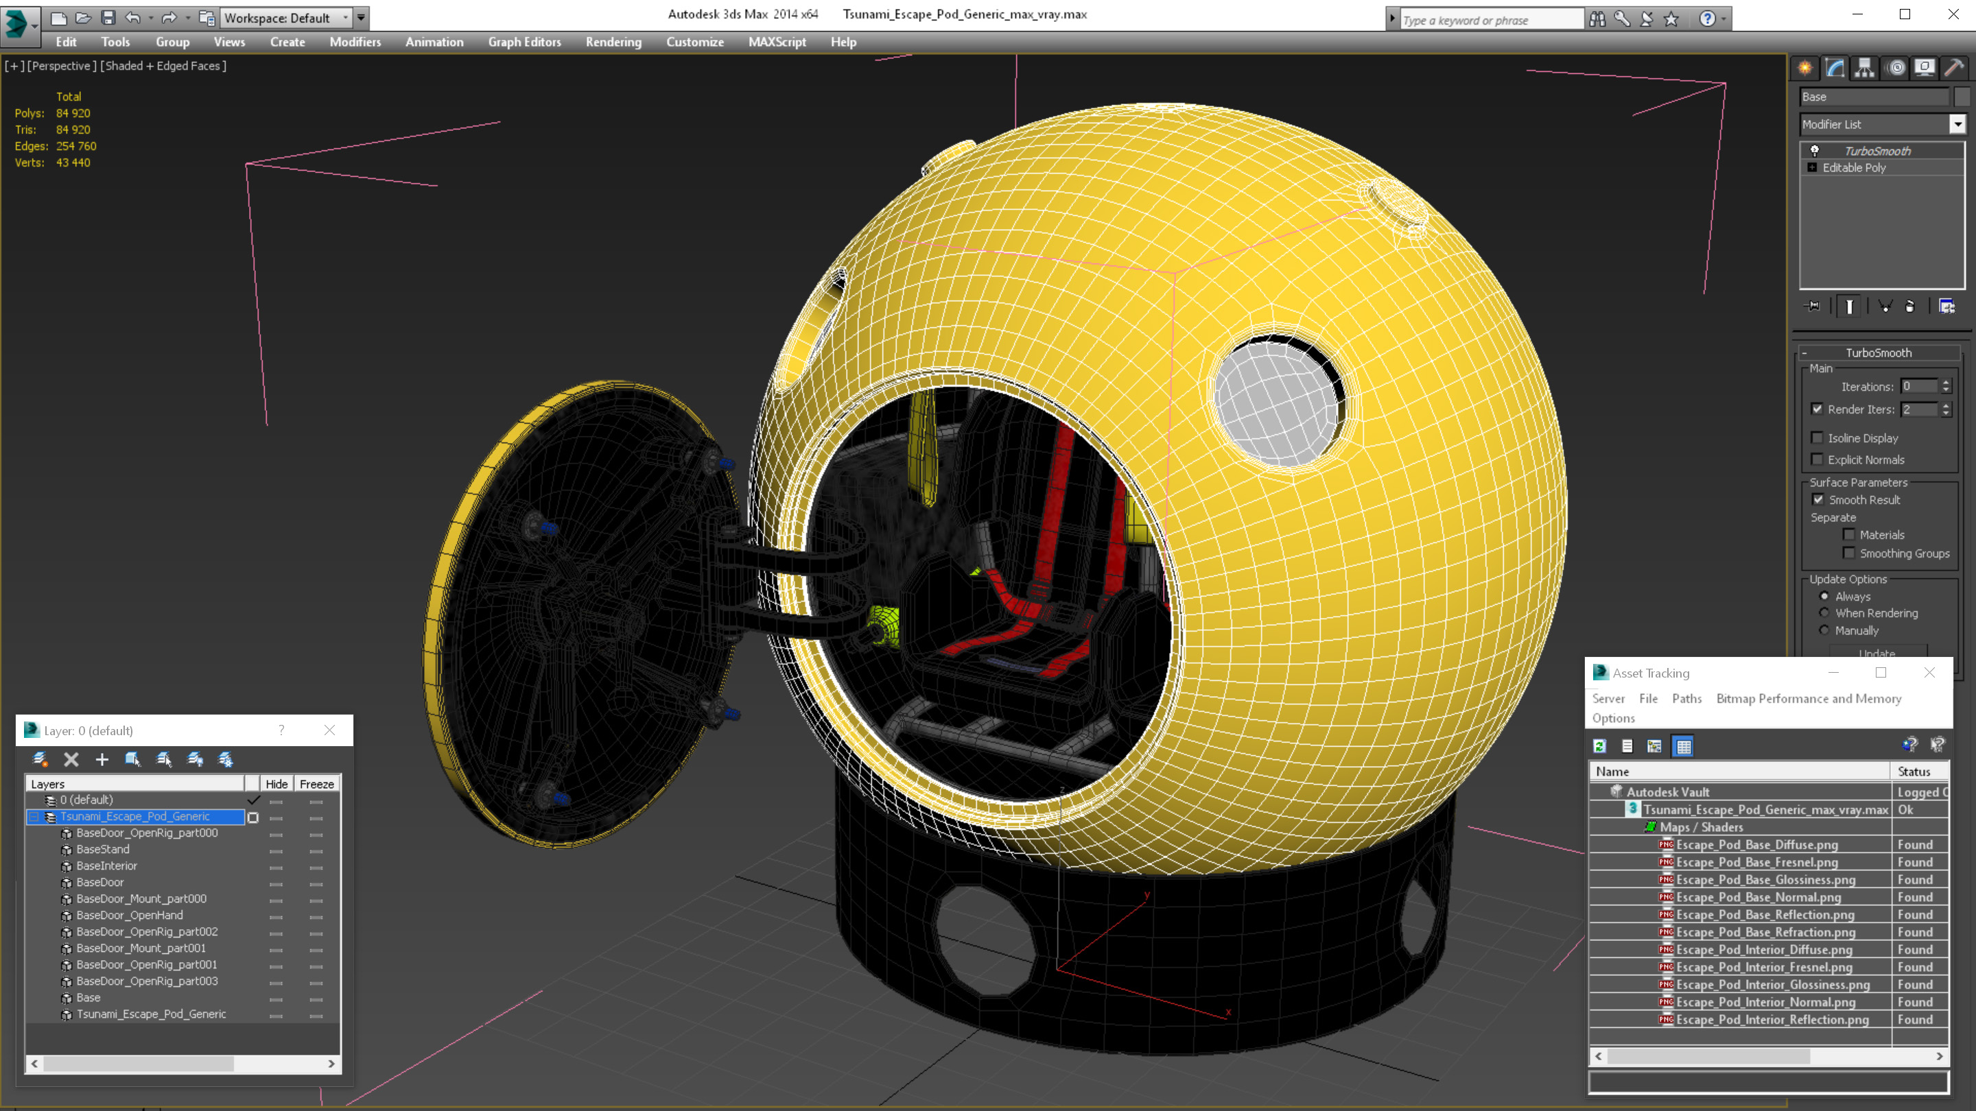Click object color swatch beside Base name
This screenshot has width=1976, height=1111.
[x=1962, y=97]
